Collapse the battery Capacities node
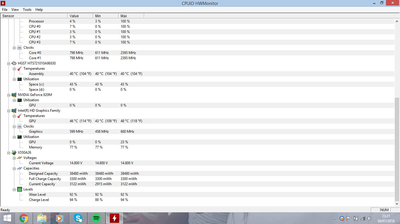This screenshot has width=400, height=224. point(14,168)
